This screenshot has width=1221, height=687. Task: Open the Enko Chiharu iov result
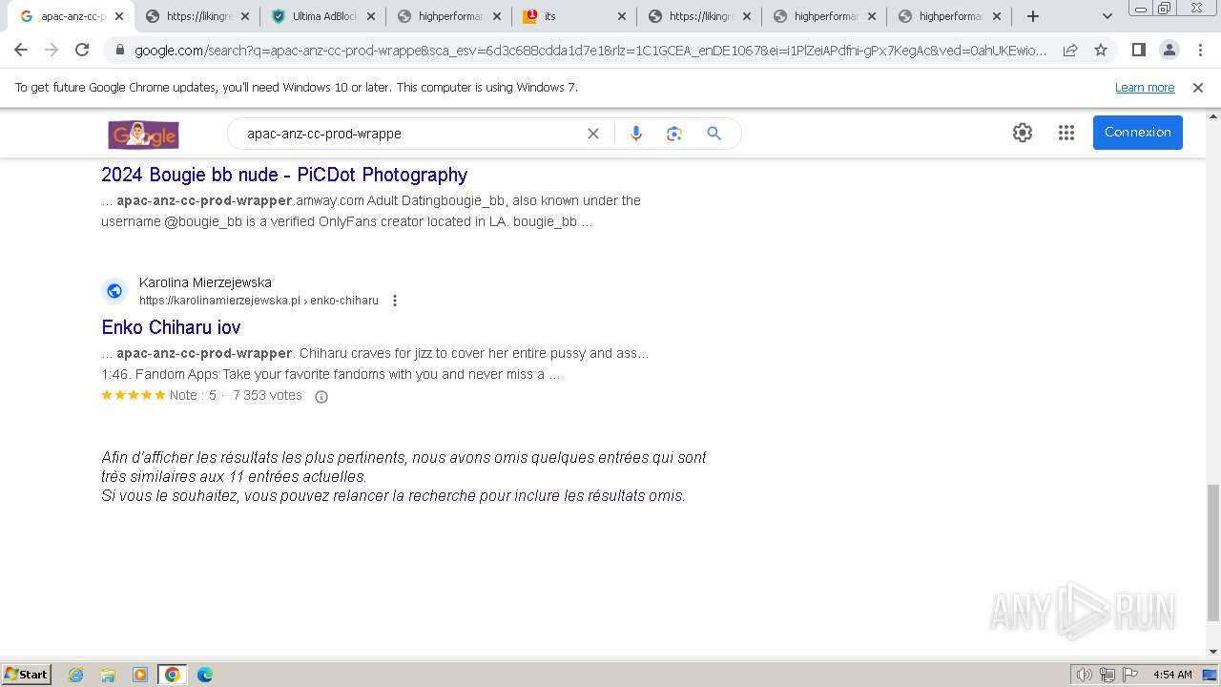pos(171,327)
